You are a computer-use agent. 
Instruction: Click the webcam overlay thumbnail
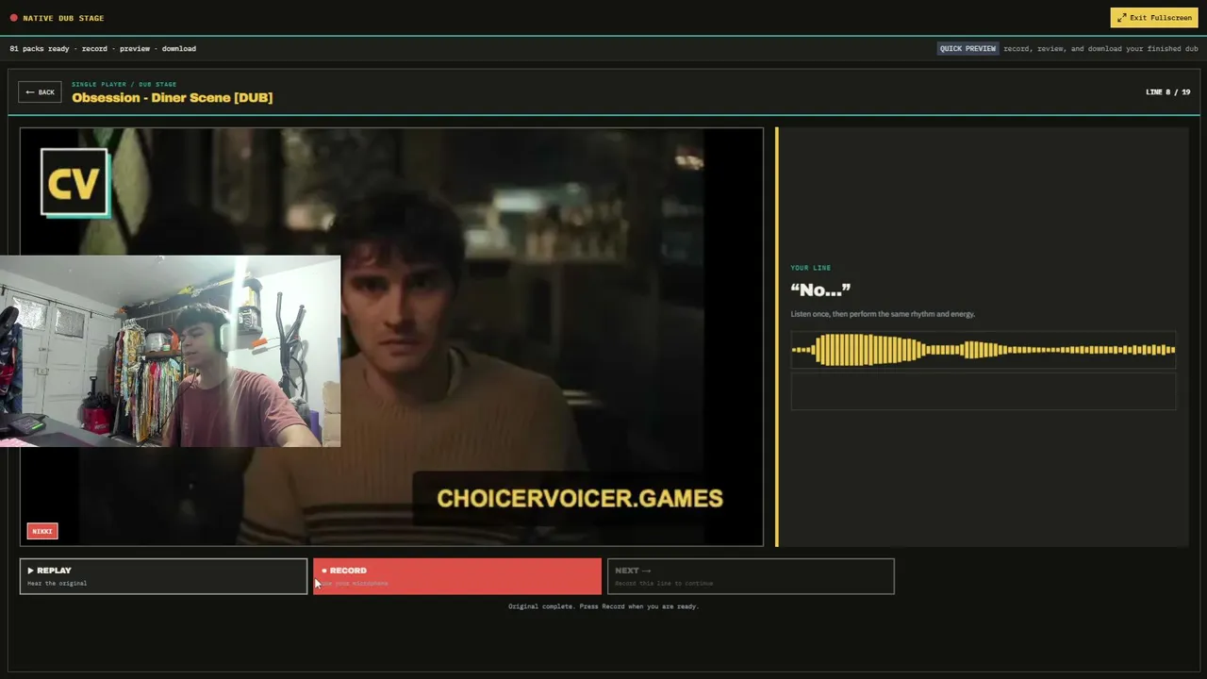pyautogui.click(x=170, y=351)
